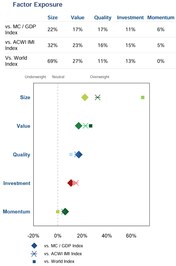Image resolution: width=176 pixels, height=266 pixels.
Task: Click the Overweight label above the chart
Action: pos(99,77)
